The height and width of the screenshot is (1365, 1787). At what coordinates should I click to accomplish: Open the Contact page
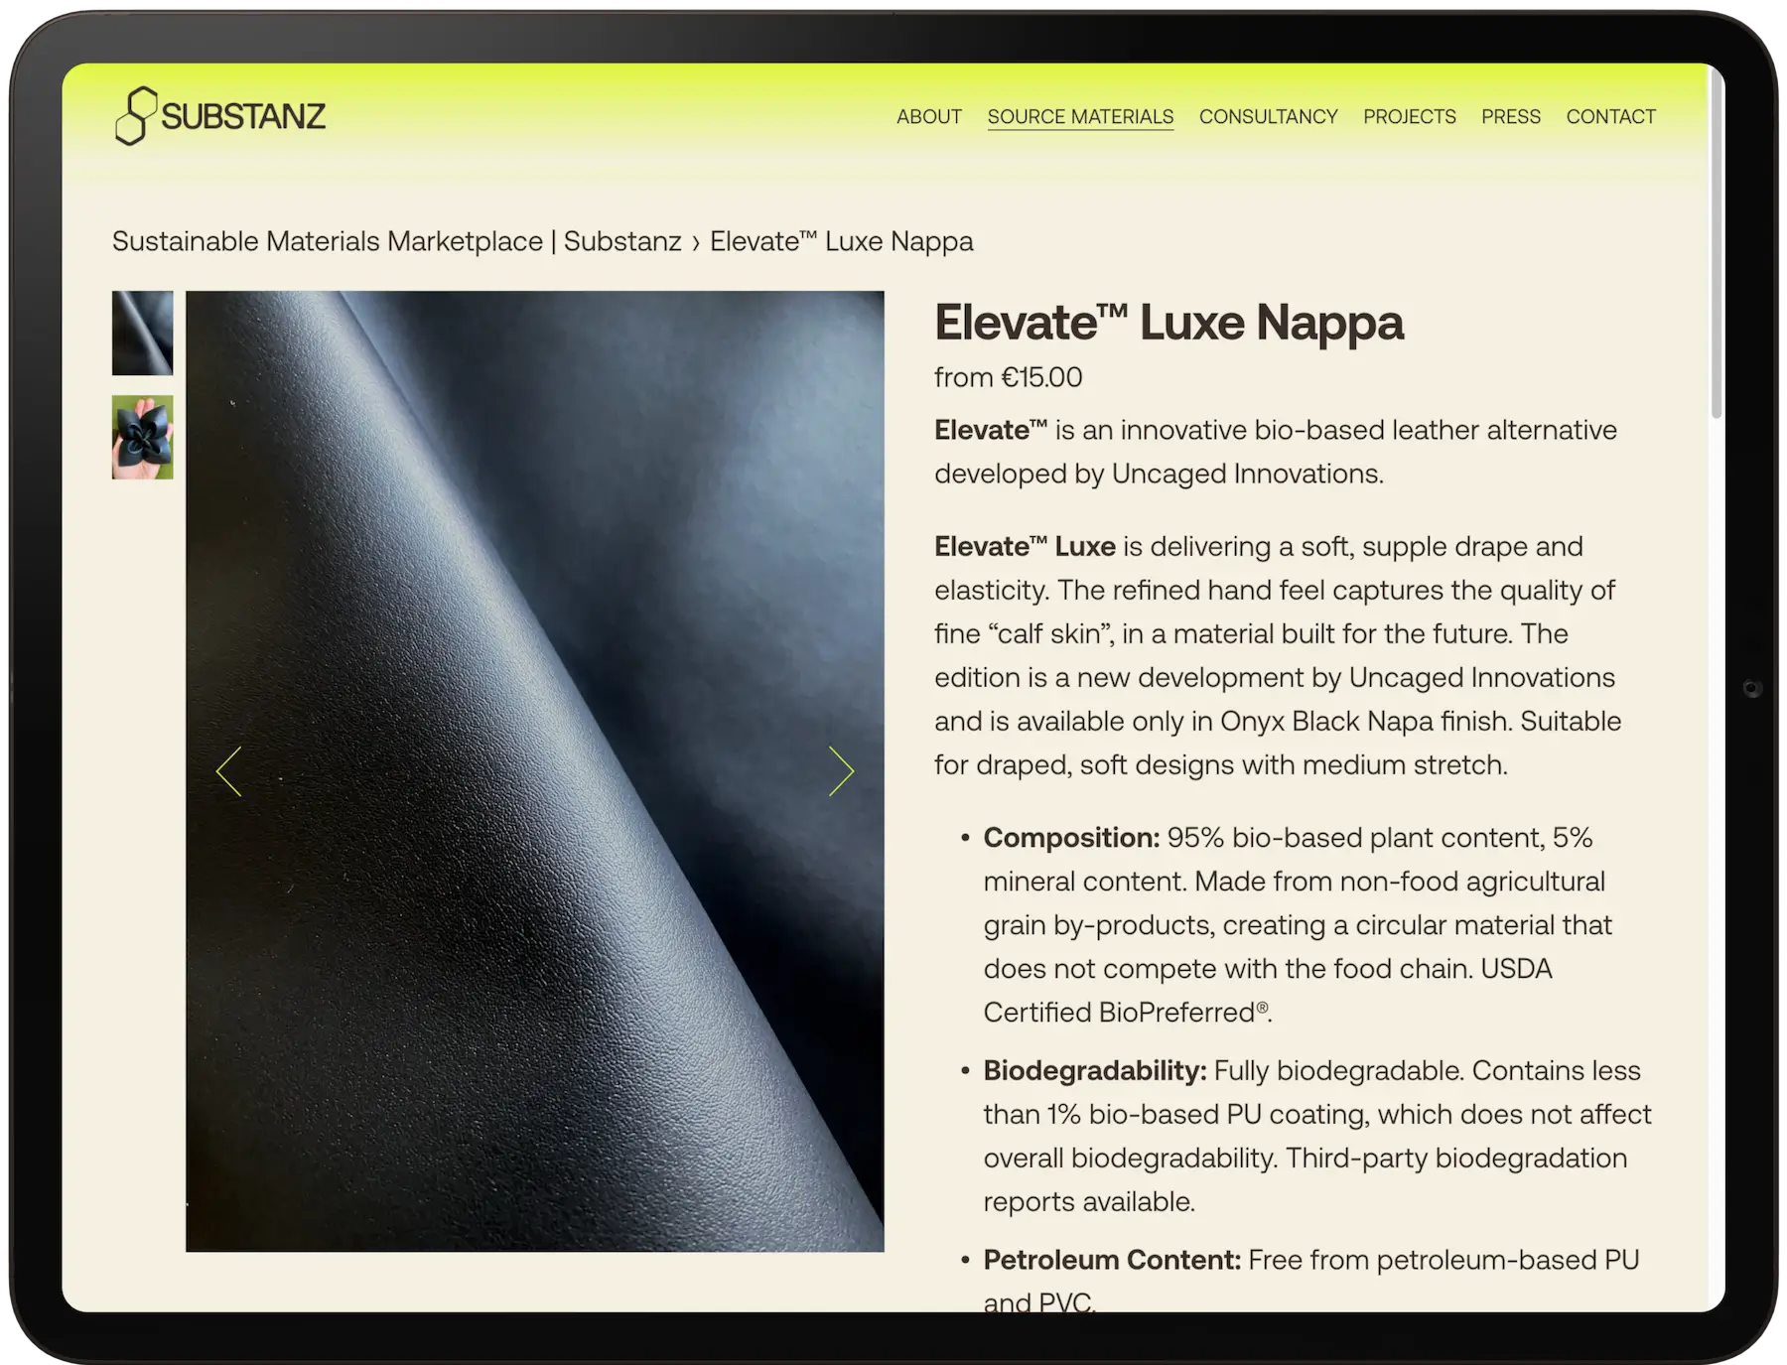pos(1610,117)
